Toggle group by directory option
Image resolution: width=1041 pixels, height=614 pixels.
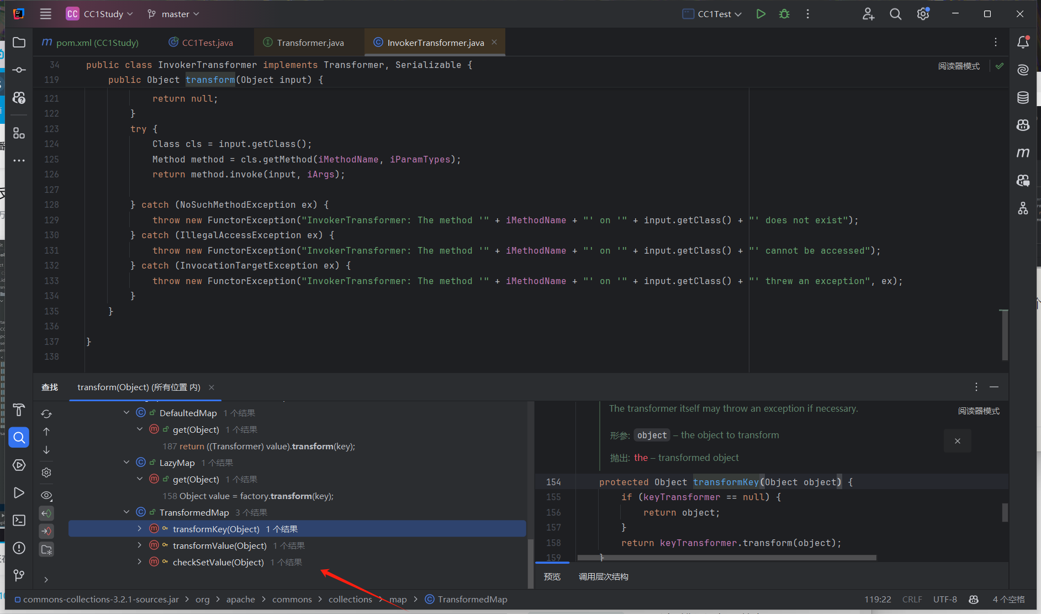pos(46,549)
